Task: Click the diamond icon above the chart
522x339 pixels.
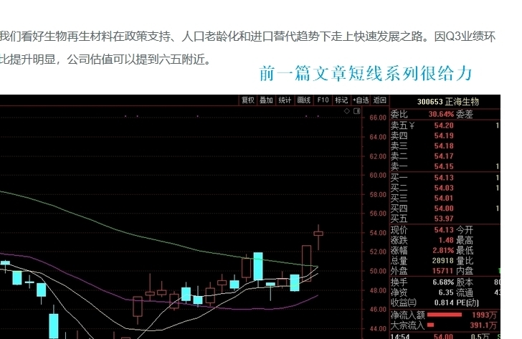Action: [x=346, y=111]
